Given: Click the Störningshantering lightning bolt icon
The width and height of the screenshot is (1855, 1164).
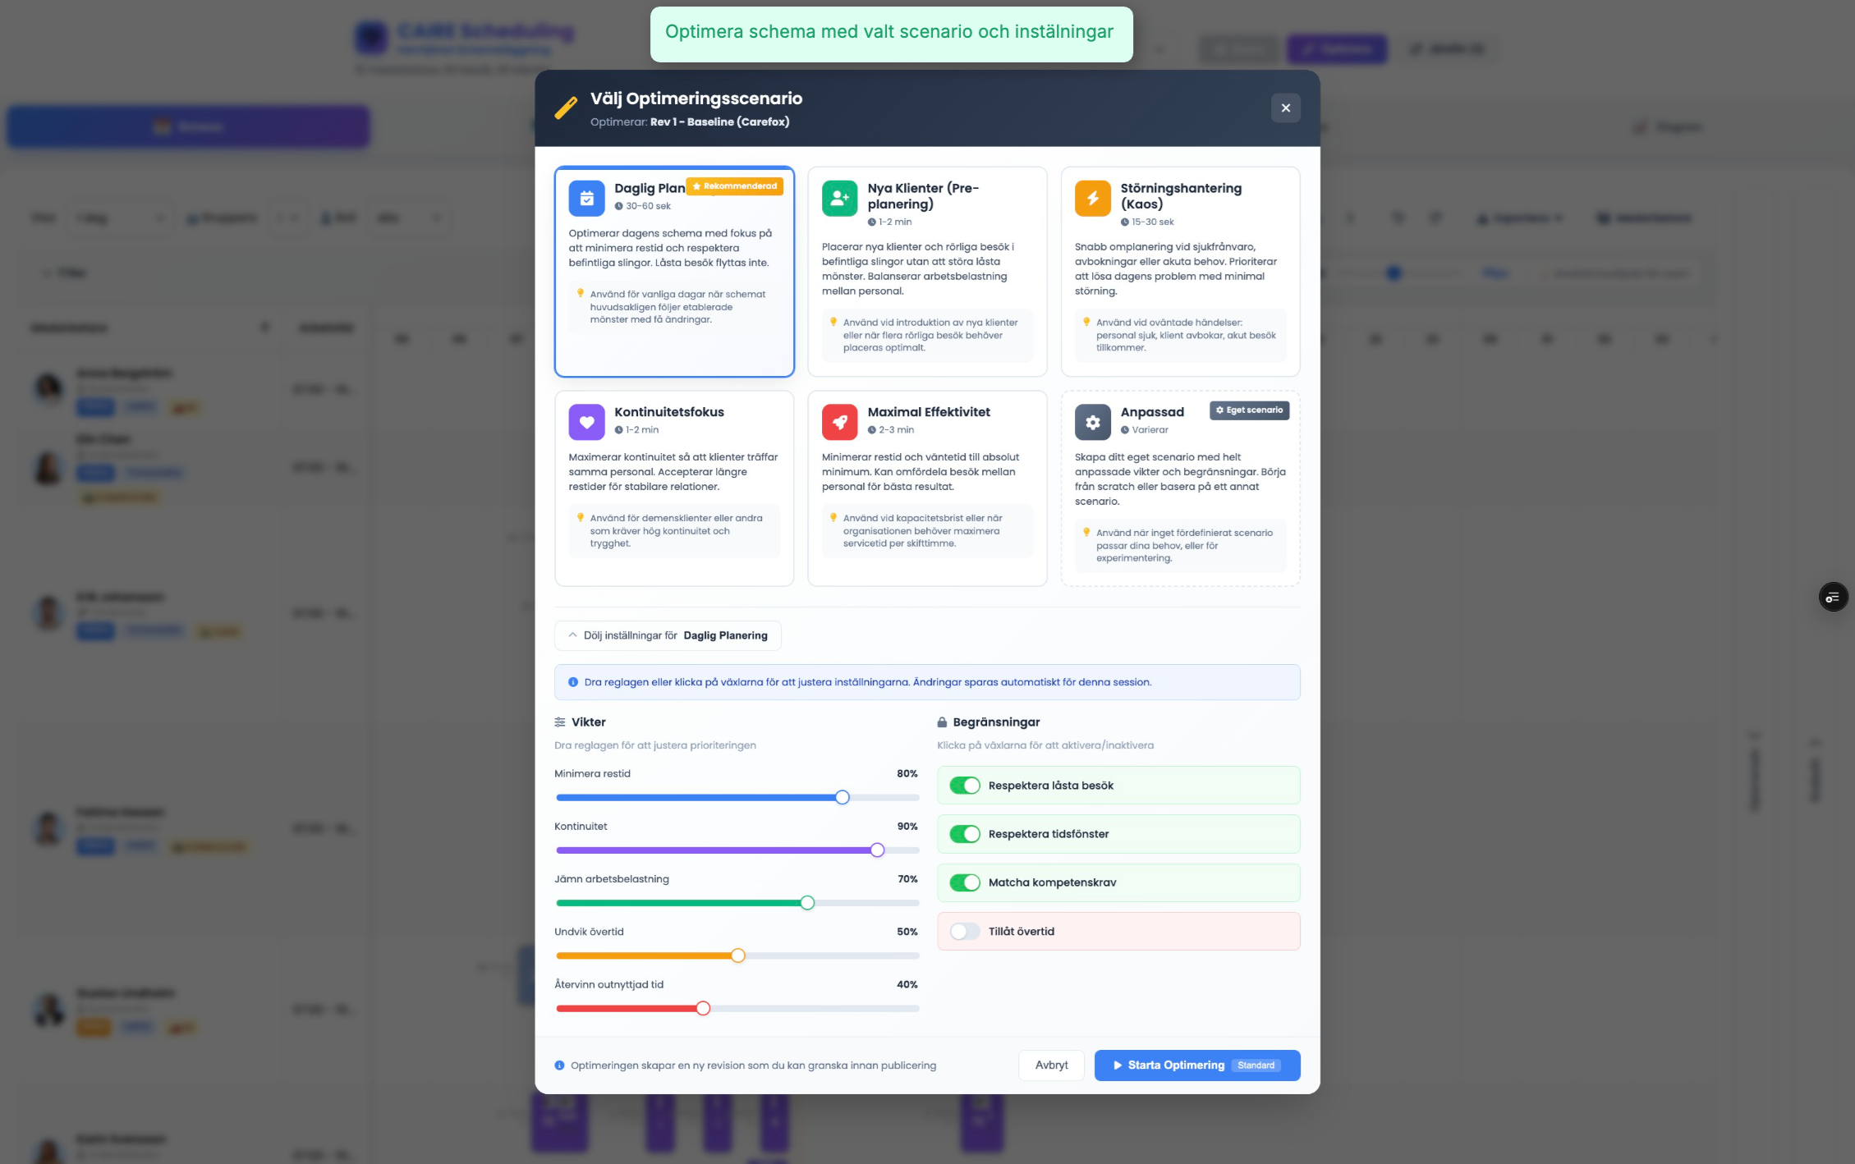Looking at the screenshot, I should tap(1092, 198).
